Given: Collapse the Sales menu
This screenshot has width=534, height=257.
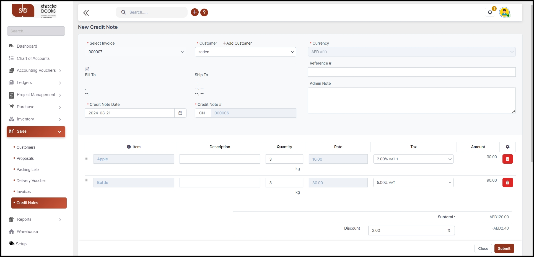Looking at the screenshot, I should (x=36, y=132).
